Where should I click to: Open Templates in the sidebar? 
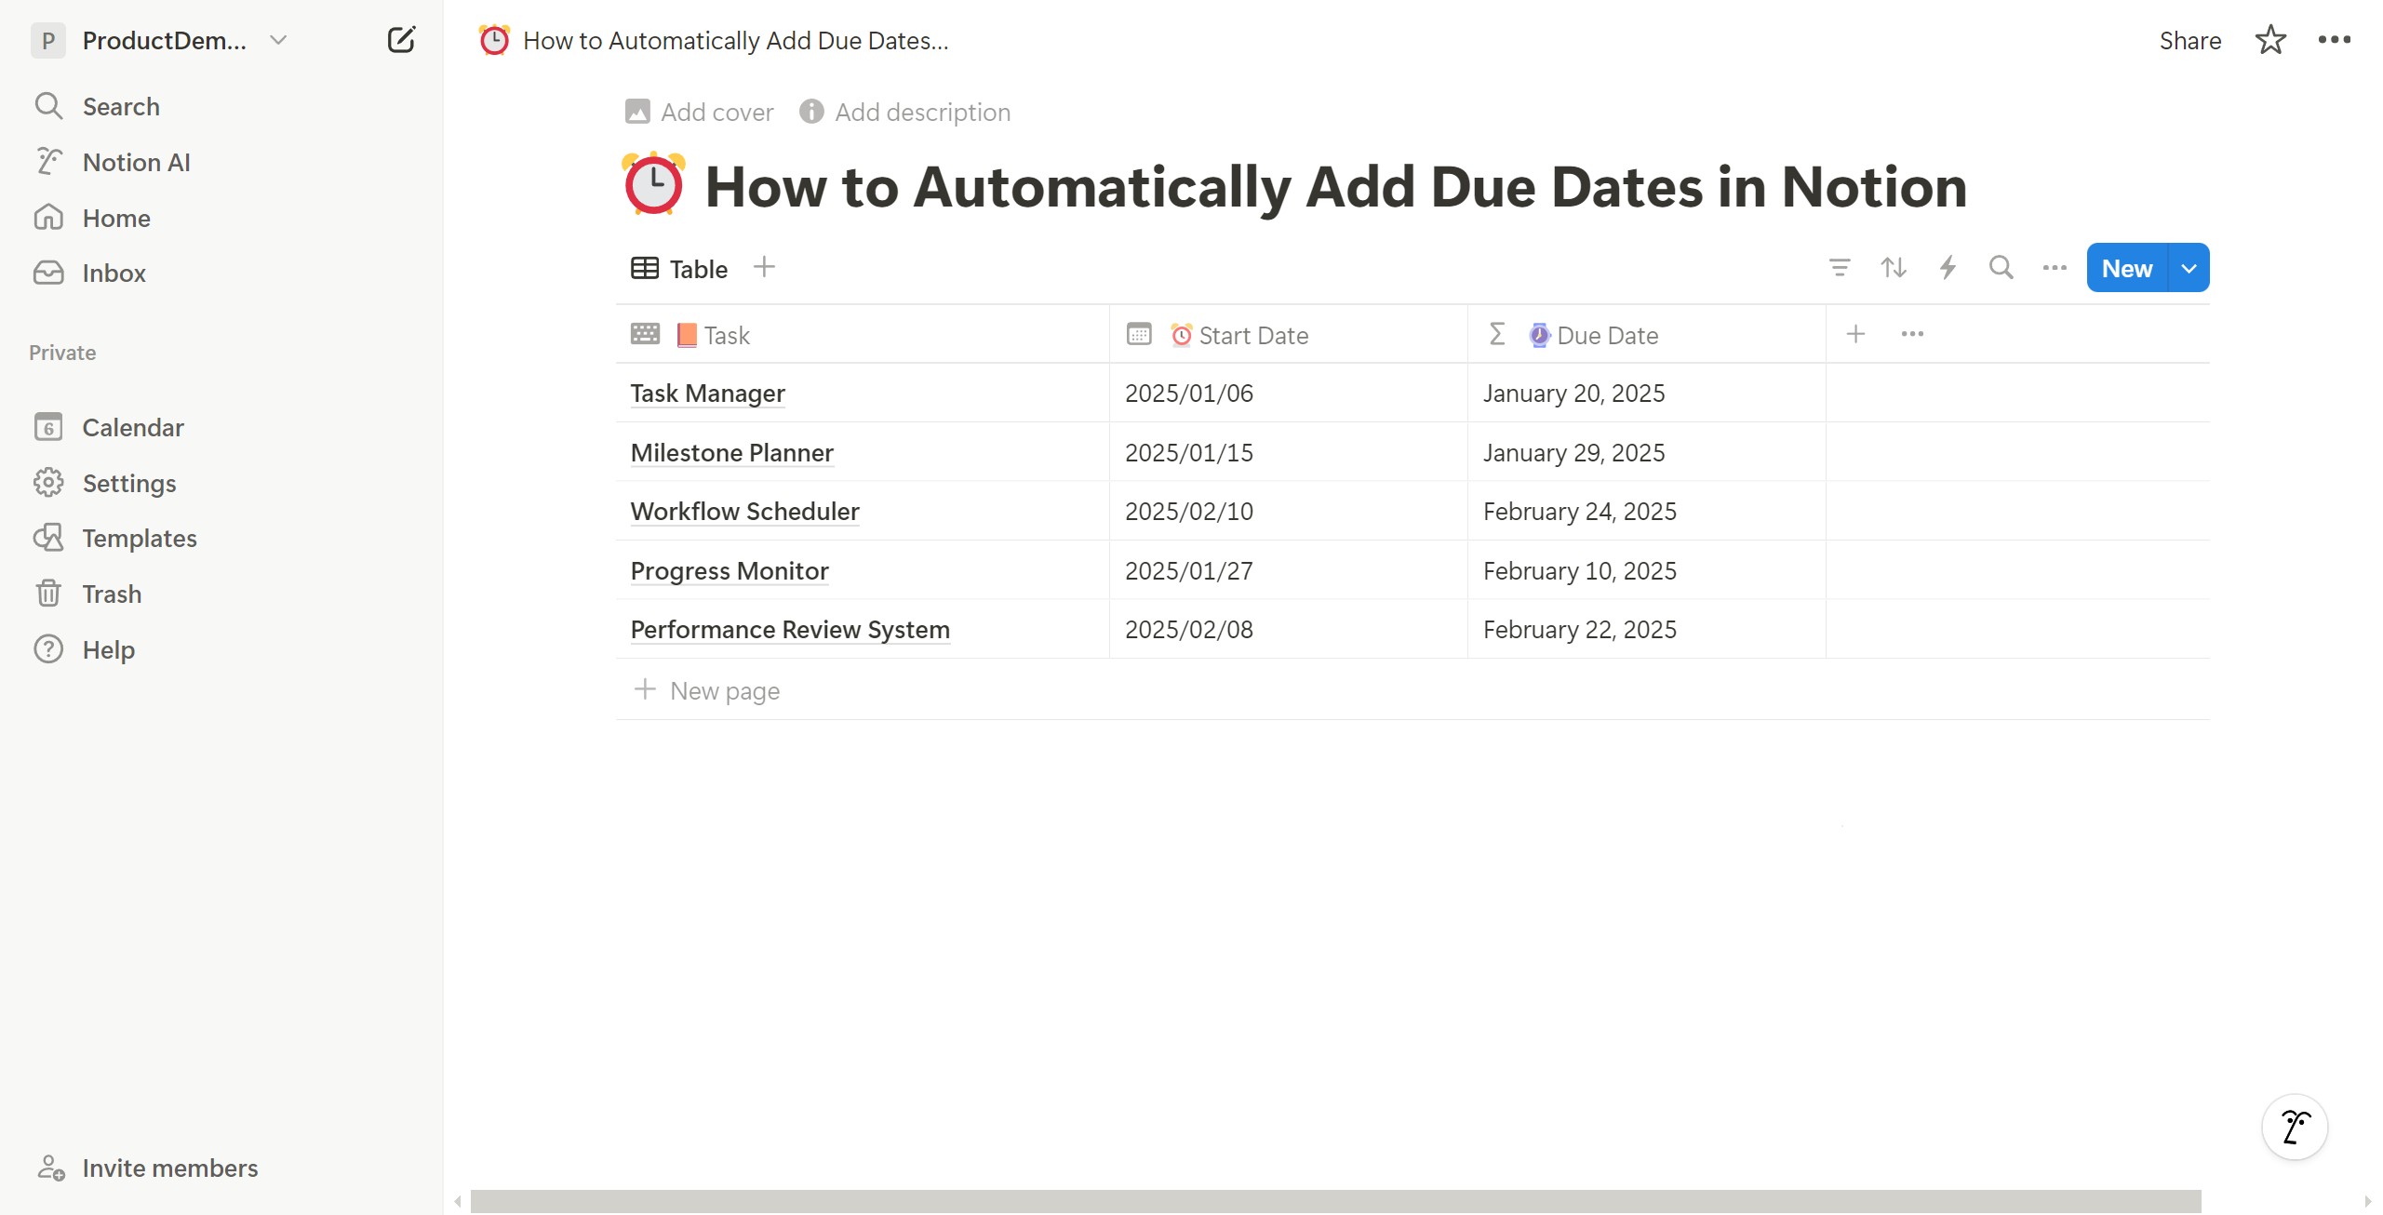[x=140, y=538]
